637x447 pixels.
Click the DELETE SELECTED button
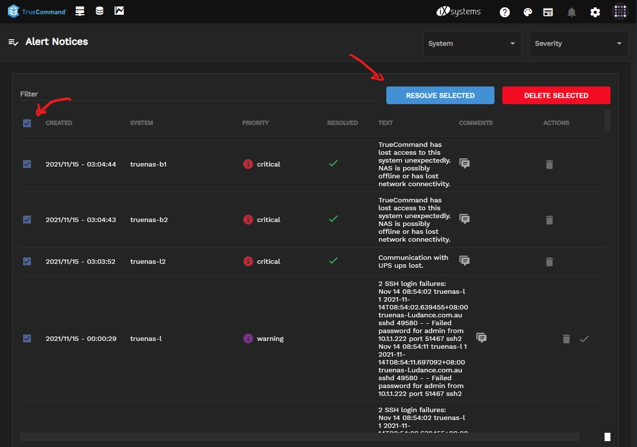point(556,95)
